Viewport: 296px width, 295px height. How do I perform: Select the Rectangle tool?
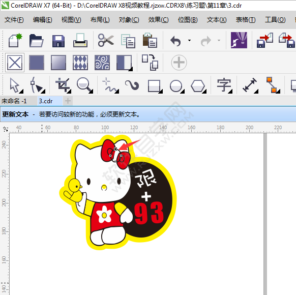point(155,86)
